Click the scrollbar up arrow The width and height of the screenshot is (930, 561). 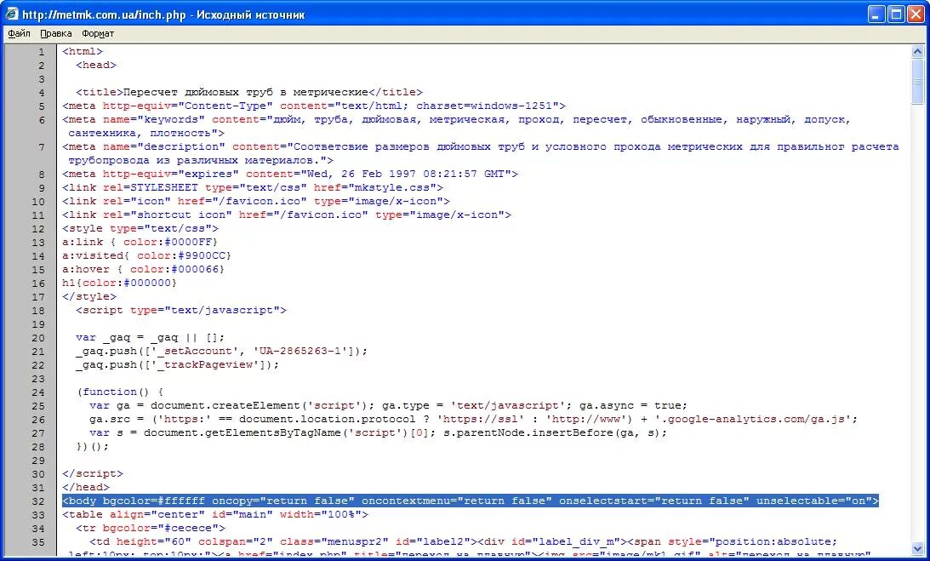pyautogui.click(x=917, y=52)
